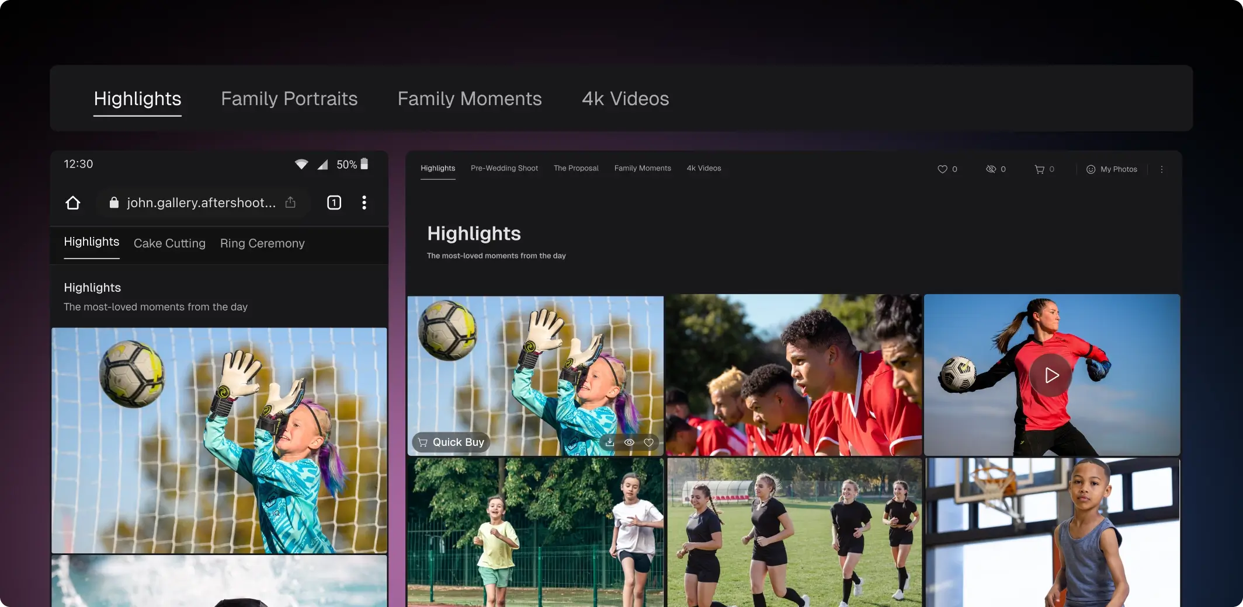Viewport: 1243px width, 607px height.
Task: Open the boy with basketball hoop photo
Action: pos(1052,532)
